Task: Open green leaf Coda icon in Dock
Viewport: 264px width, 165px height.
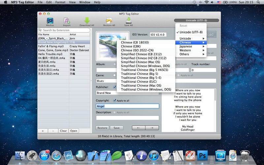Action: click(x=117, y=155)
